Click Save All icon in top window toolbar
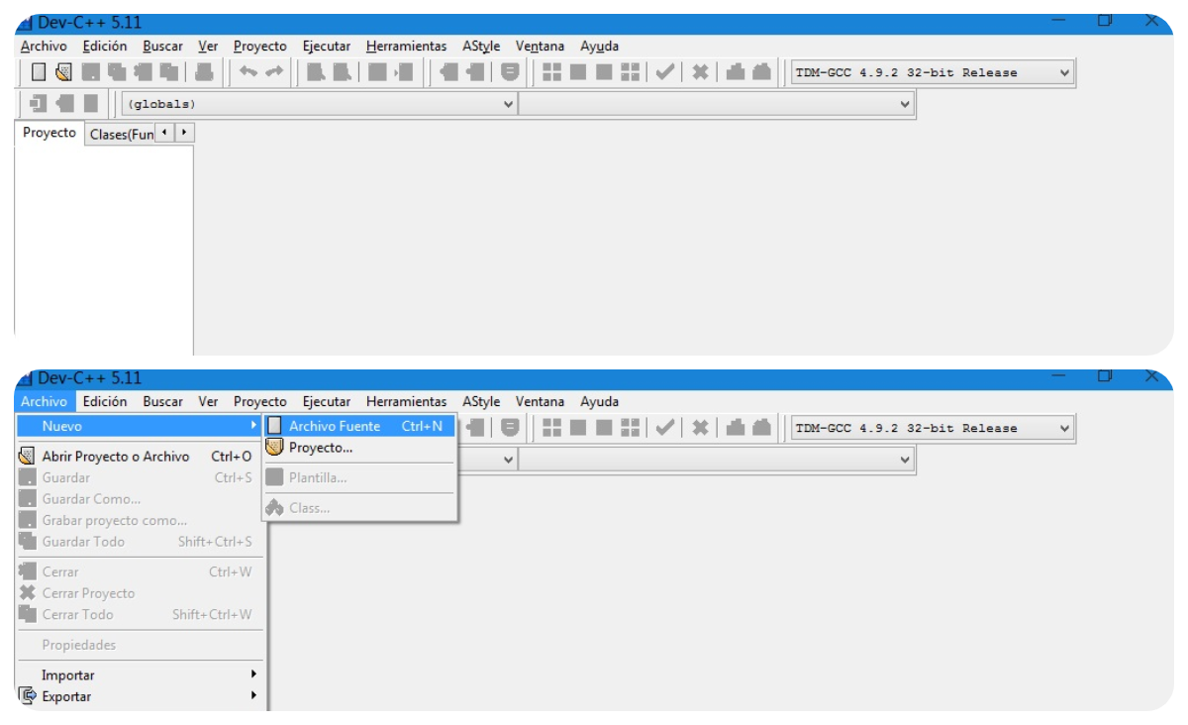The image size is (1188, 725). (x=118, y=72)
